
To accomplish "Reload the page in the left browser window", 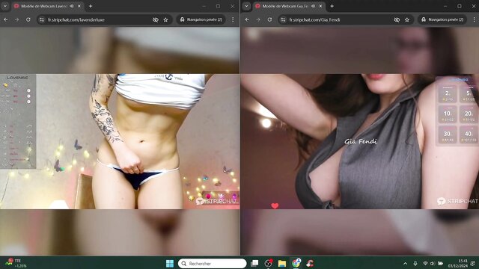I will [28, 19].
